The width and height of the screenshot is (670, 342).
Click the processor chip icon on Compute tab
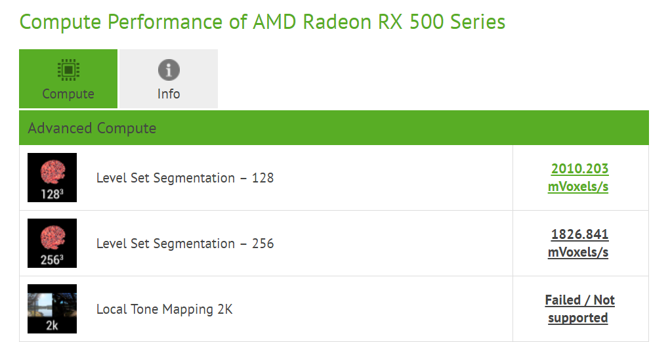[68, 69]
